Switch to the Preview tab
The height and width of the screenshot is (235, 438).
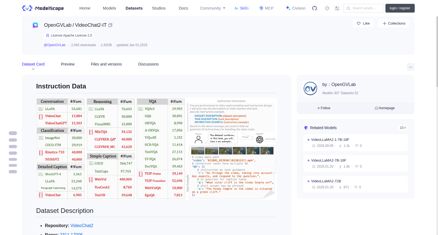(68, 64)
